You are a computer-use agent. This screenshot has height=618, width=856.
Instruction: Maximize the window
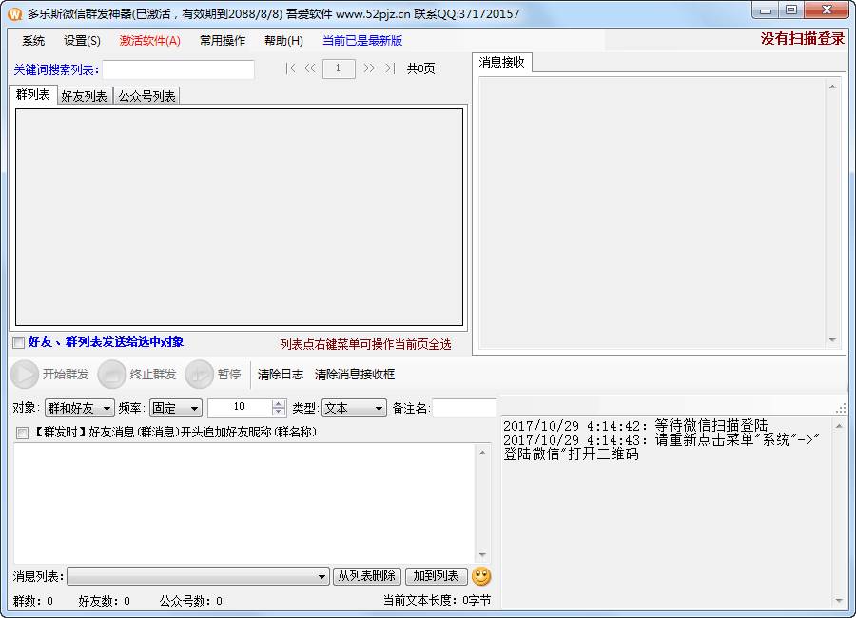coord(791,10)
